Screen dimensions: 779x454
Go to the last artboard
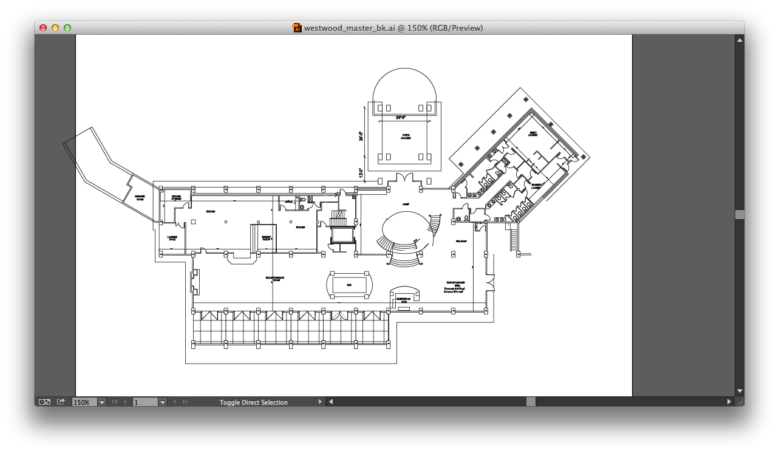[185, 402]
